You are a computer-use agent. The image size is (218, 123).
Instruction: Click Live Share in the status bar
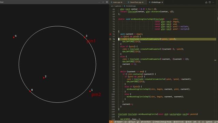pyautogui.click(x=146, y=122)
